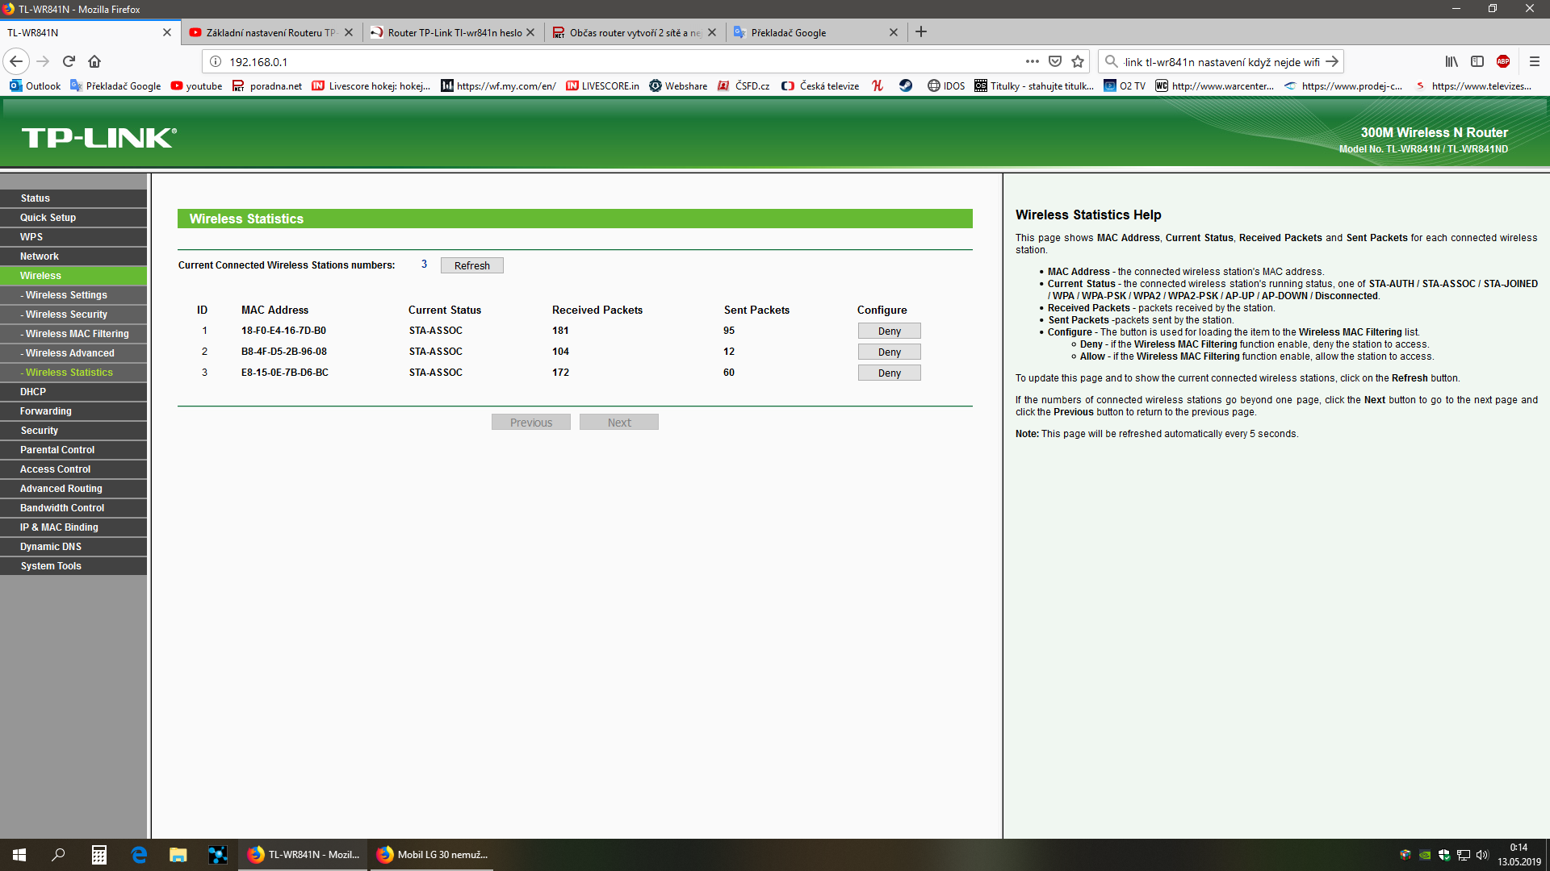Open Wireless MAC Filtering submenu
Screen dimensions: 1550x871
77,334
